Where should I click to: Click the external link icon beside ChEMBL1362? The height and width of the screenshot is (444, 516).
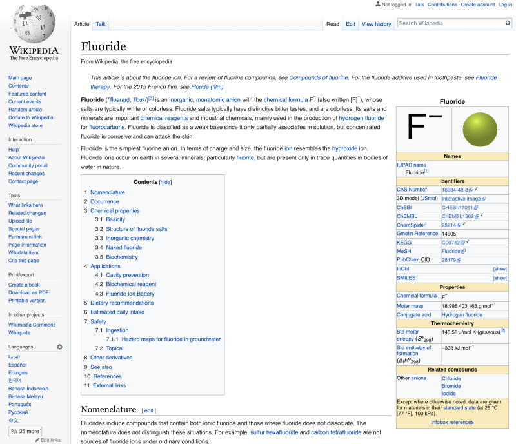(x=477, y=216)
